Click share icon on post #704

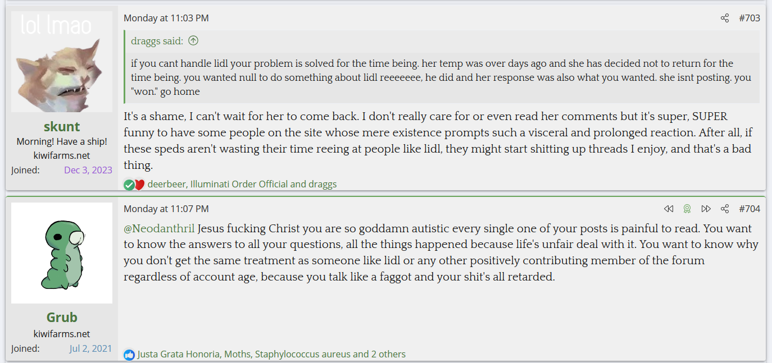coord(725,209)
